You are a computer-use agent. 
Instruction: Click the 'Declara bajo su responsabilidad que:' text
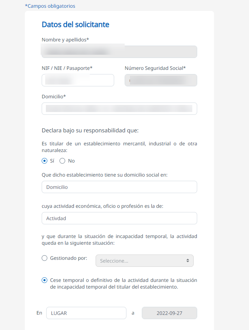pyautogui.click(x=90, y=131)
